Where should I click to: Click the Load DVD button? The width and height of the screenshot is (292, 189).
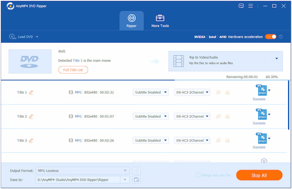click(x=21, y=37)
